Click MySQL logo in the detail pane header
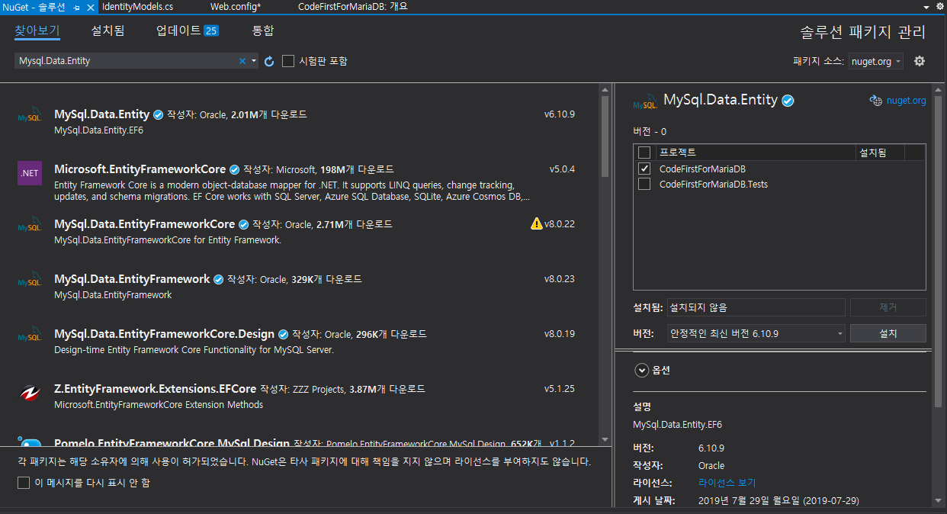 pos(646,103)
